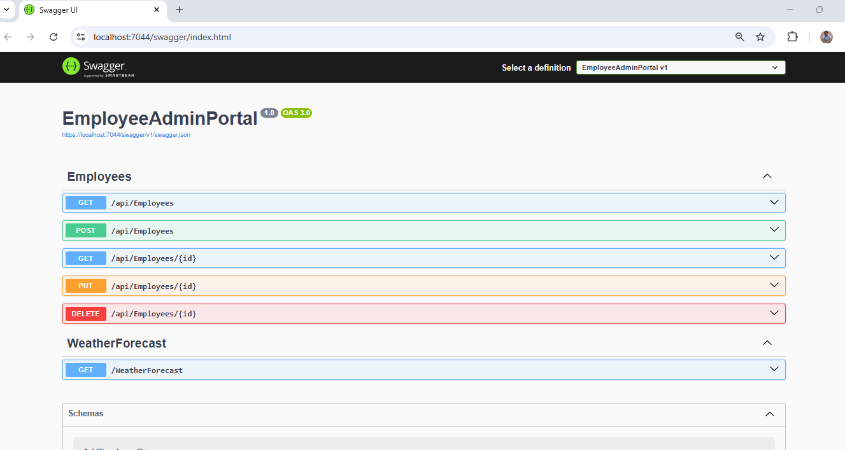Open the zoom magnifier icon in address bar
This screenshot has width=845, height=450.
pyautogui.click(x=739, y=37)
